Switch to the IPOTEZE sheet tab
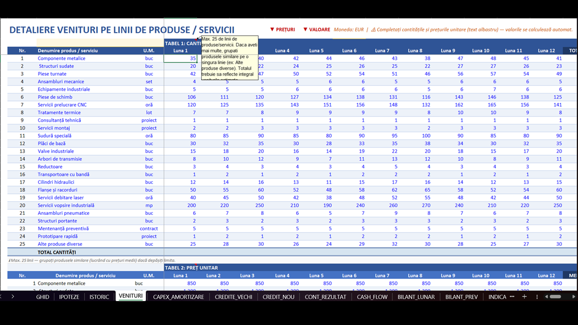578x325 pixels. (69, 297)
